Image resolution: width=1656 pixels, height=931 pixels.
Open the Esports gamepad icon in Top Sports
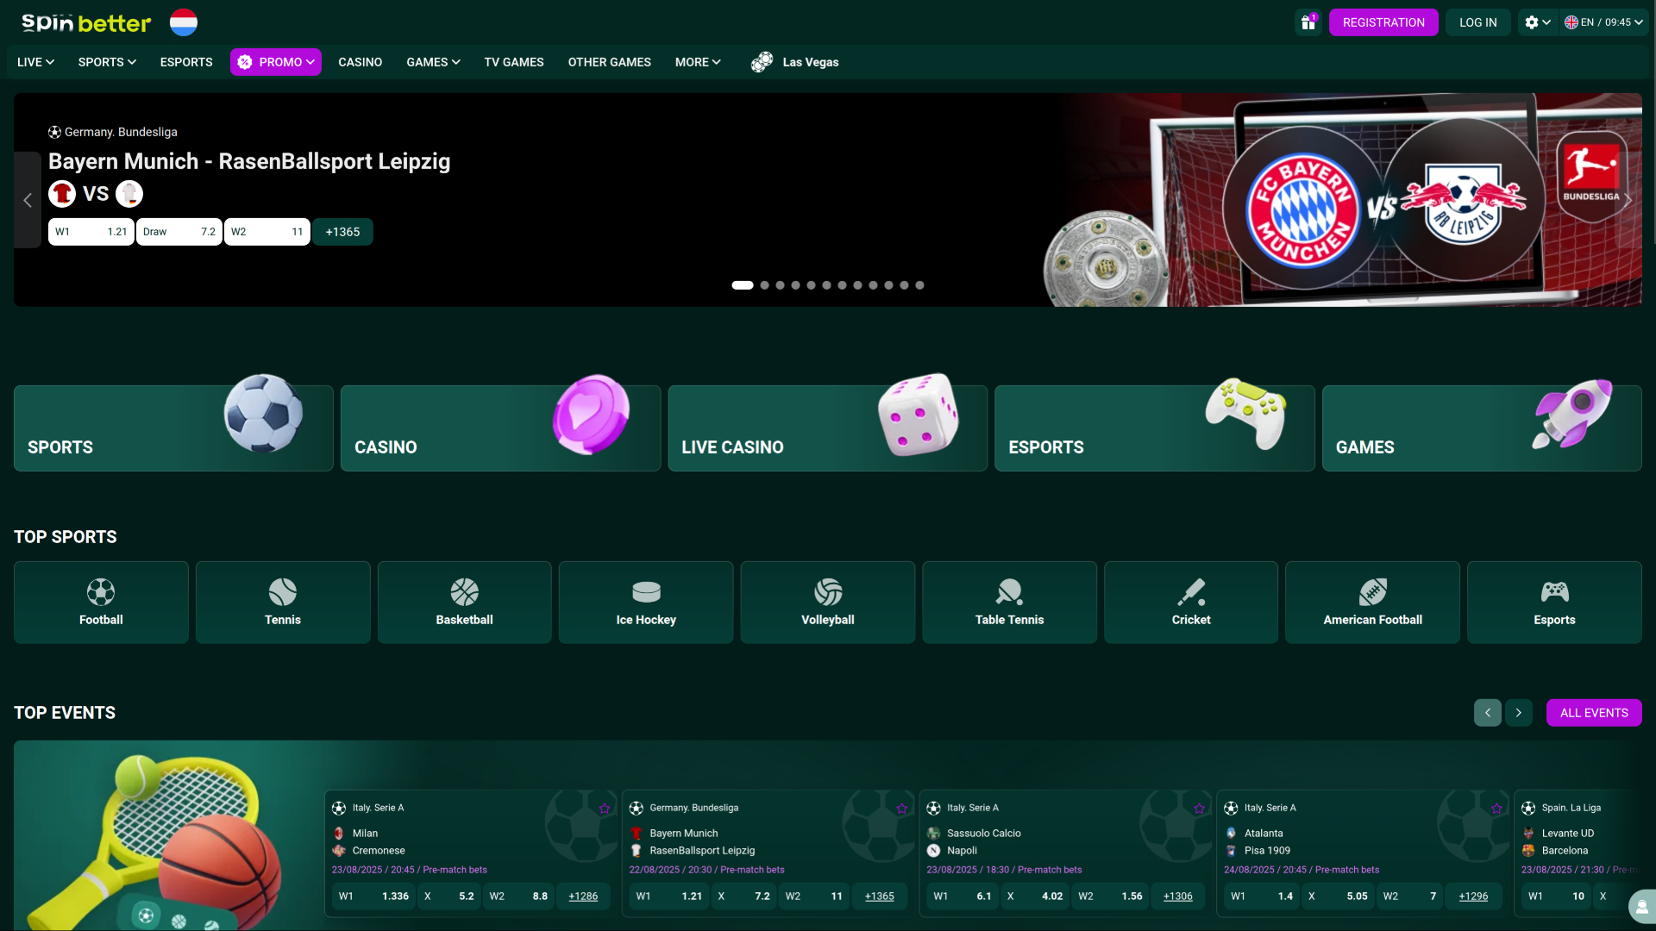[x=1553, y=592]
